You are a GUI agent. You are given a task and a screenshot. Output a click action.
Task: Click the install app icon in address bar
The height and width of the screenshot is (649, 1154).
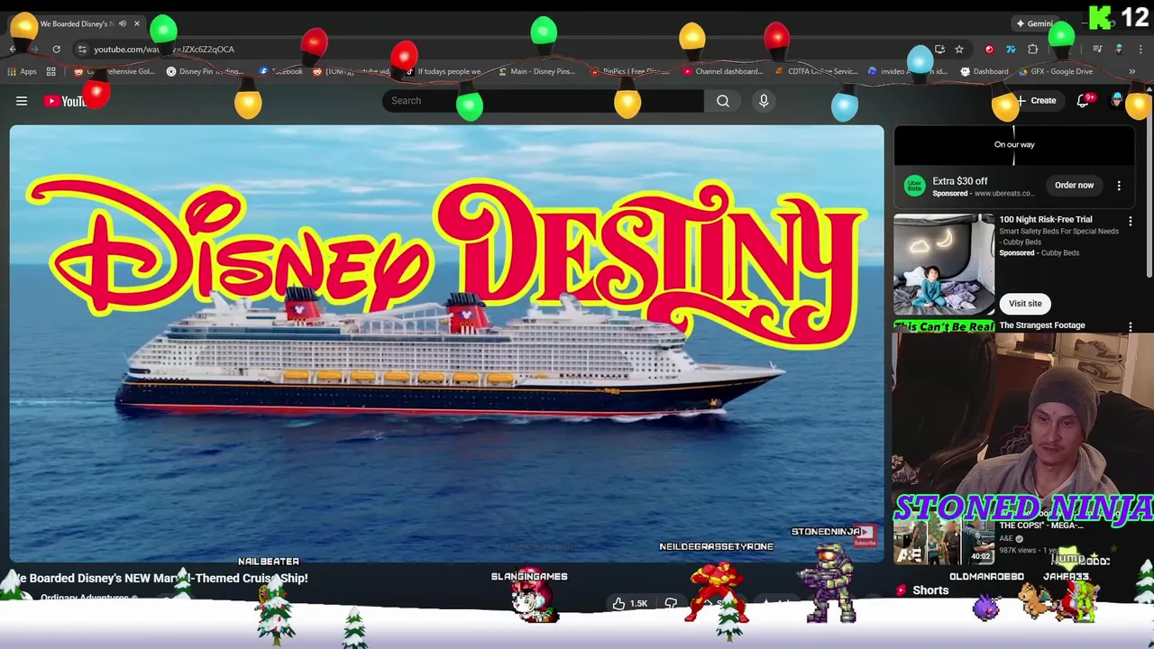click(x=939, y=50)
